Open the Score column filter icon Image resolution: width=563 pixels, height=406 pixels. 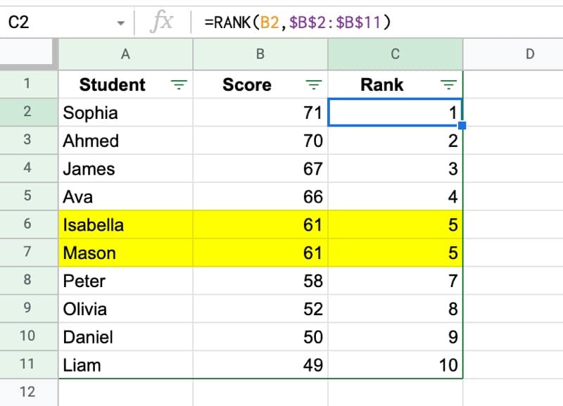point(312,84)
